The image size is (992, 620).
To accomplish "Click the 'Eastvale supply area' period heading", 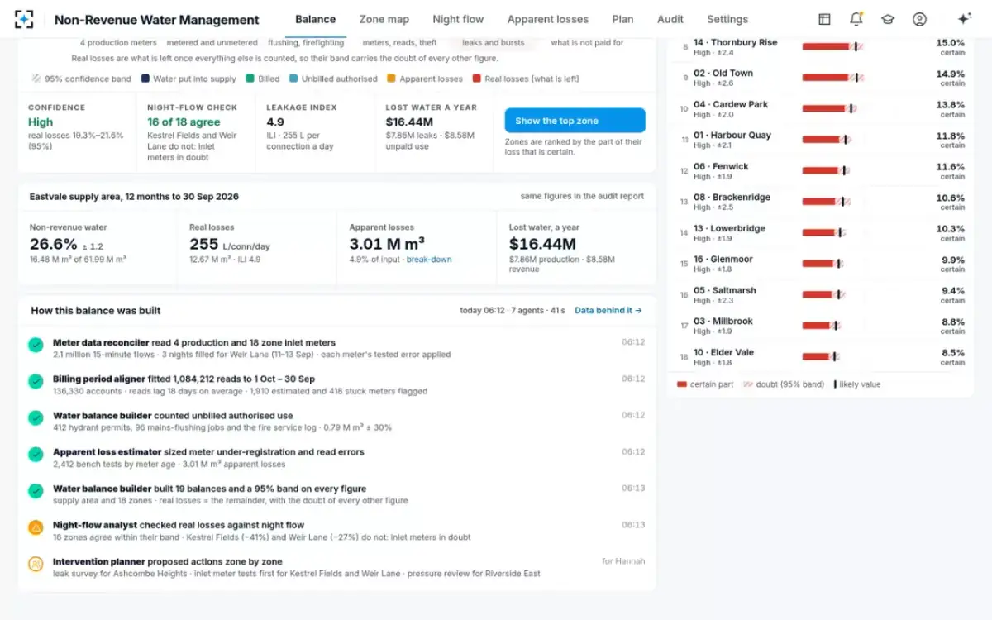I will click(134, 197).
